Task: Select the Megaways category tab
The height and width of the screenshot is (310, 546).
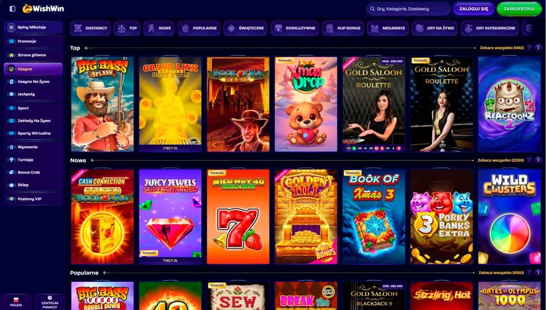Action: pyautogui.click(x=388, y=28)
